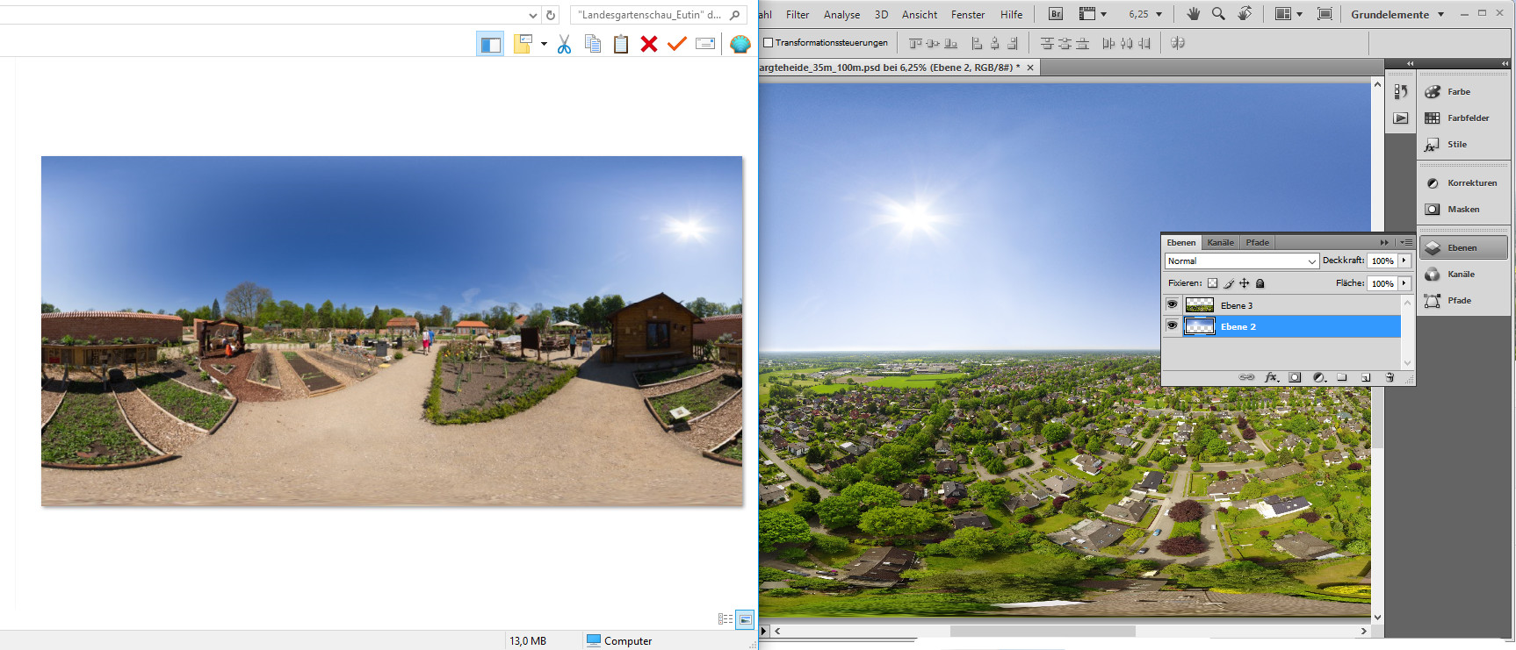The width and height of the screenshot is (1516, 650).
Task: Open the Normal blend mode dropdown
Action: click(1241, 261)
